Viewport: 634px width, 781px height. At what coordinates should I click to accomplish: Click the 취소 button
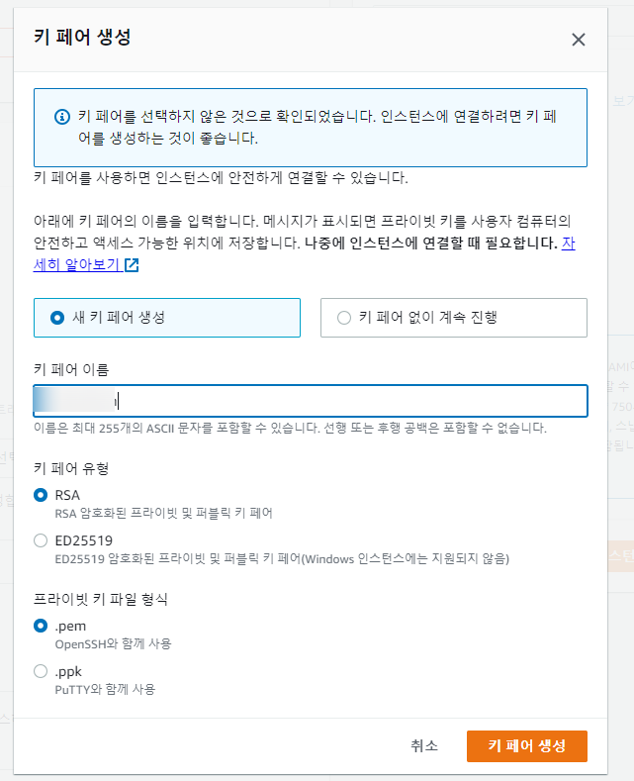pos(424,745)
